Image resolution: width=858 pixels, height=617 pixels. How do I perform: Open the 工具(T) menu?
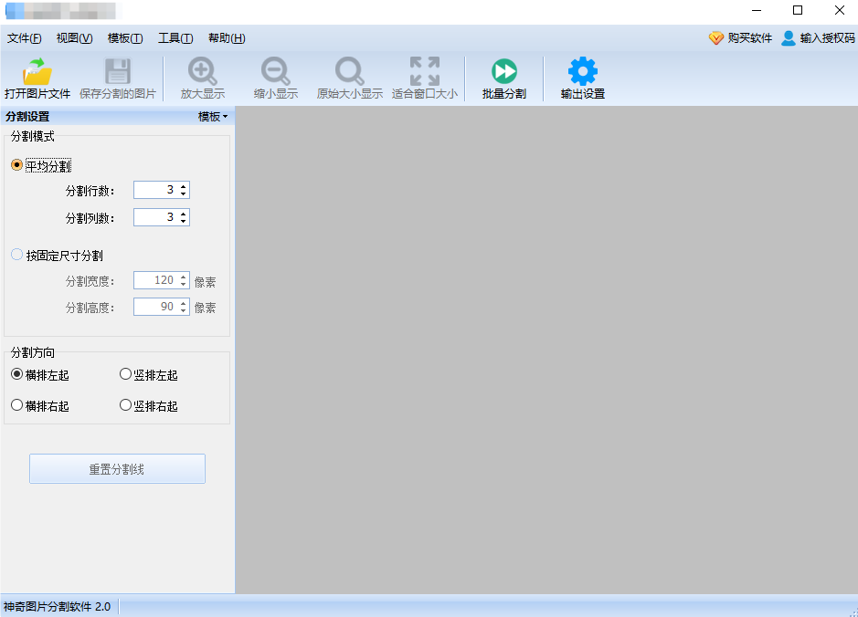(175, 38)
